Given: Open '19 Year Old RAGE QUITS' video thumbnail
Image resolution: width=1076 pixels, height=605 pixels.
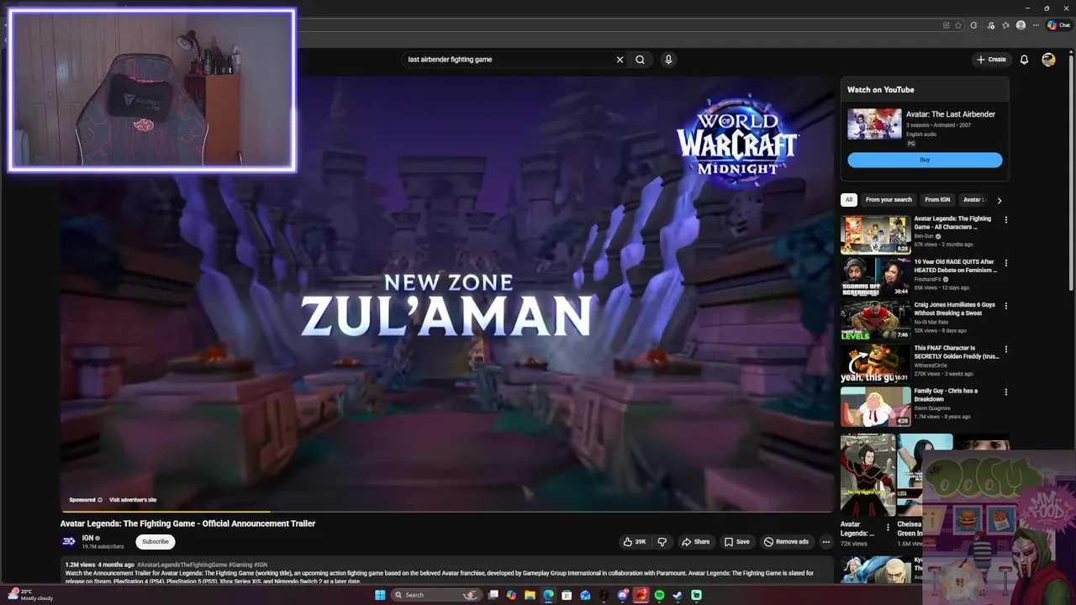Looking at the screenshot, I should tap(875, 277).
